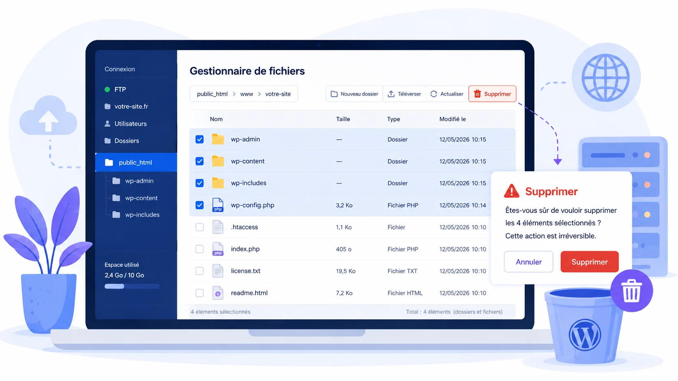Click the 4 éléments sélectionnés status text

[x=221, y=312]
